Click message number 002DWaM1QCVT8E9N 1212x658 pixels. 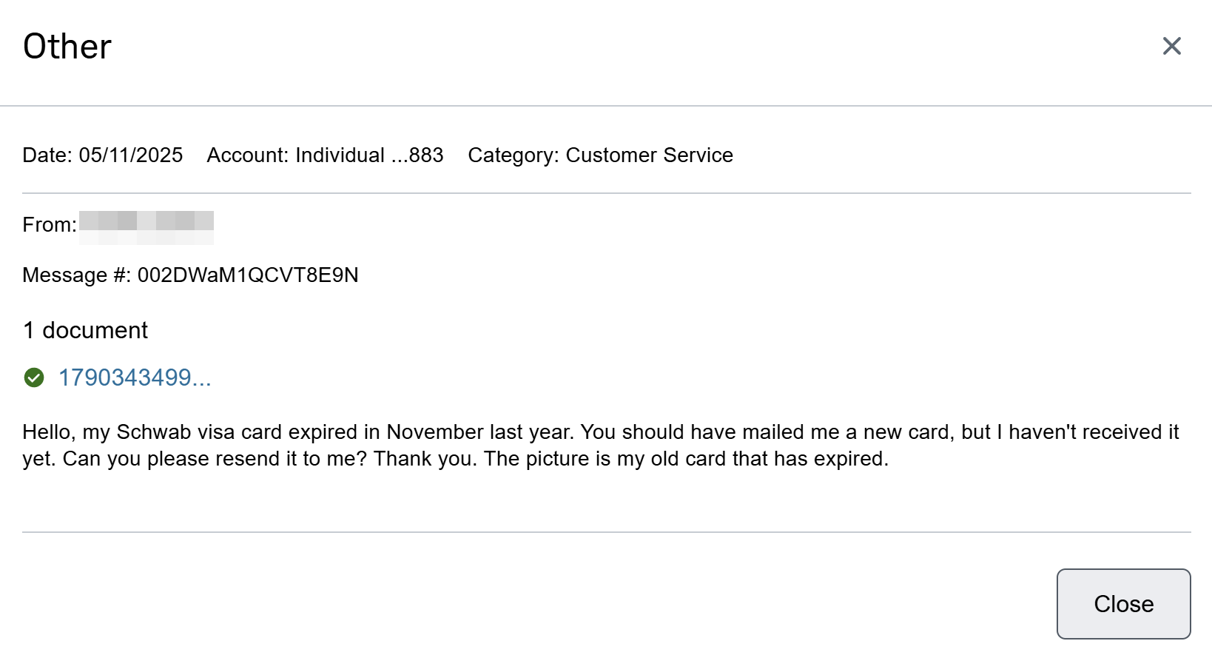point(248,275)
